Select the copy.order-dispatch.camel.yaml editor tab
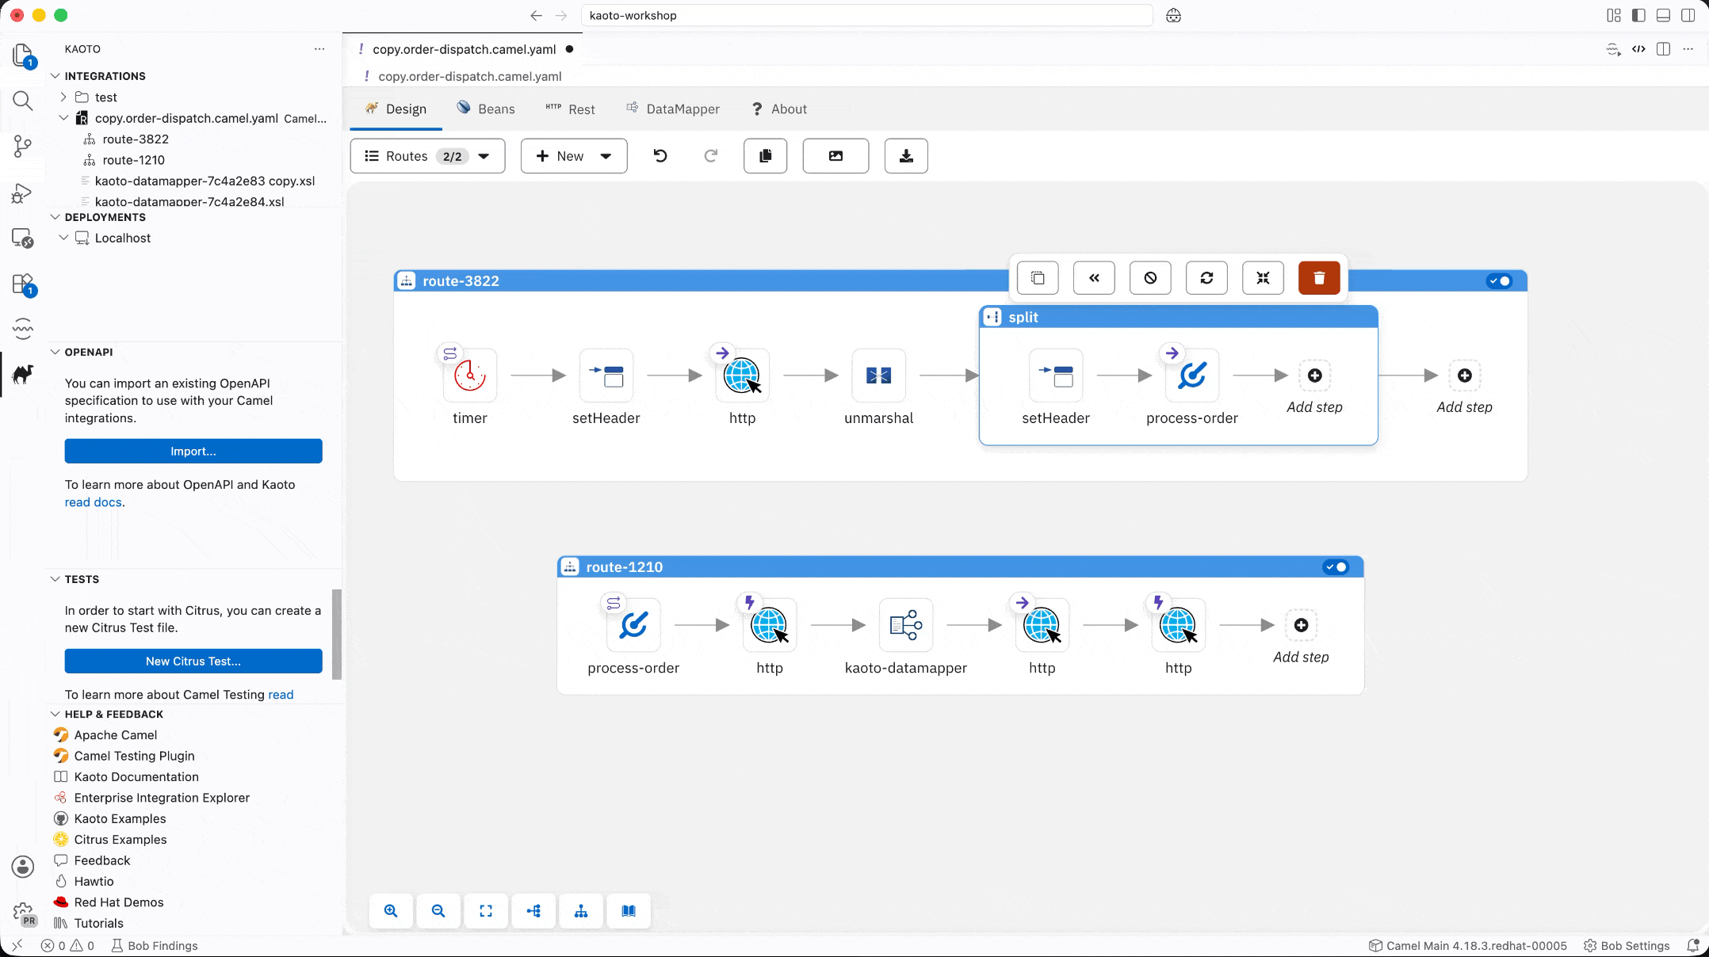Screen dimensions: 1709x957 pos(465,49)
